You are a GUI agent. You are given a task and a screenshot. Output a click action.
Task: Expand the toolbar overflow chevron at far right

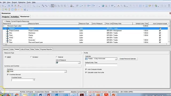pos(169,5)
